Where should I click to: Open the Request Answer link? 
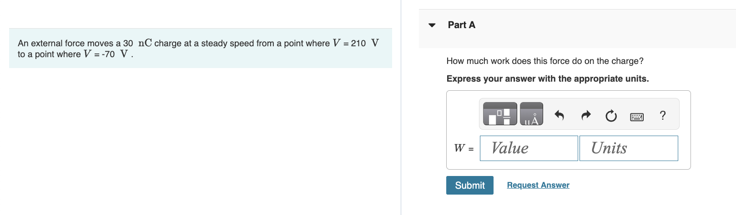click(x=538, y=185)
